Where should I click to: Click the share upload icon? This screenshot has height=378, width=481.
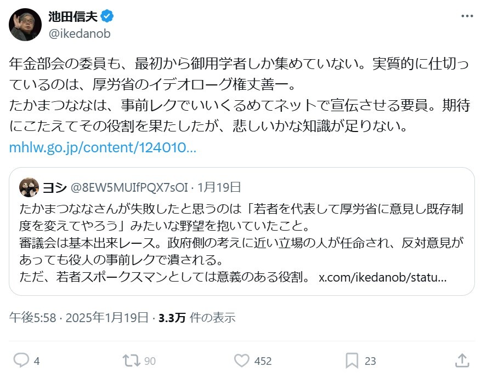(x=462, y=360)
